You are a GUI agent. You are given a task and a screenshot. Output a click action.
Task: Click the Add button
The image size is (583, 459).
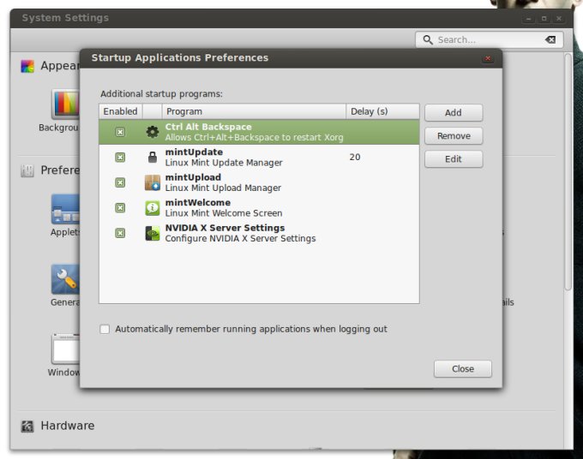point(454,112)
